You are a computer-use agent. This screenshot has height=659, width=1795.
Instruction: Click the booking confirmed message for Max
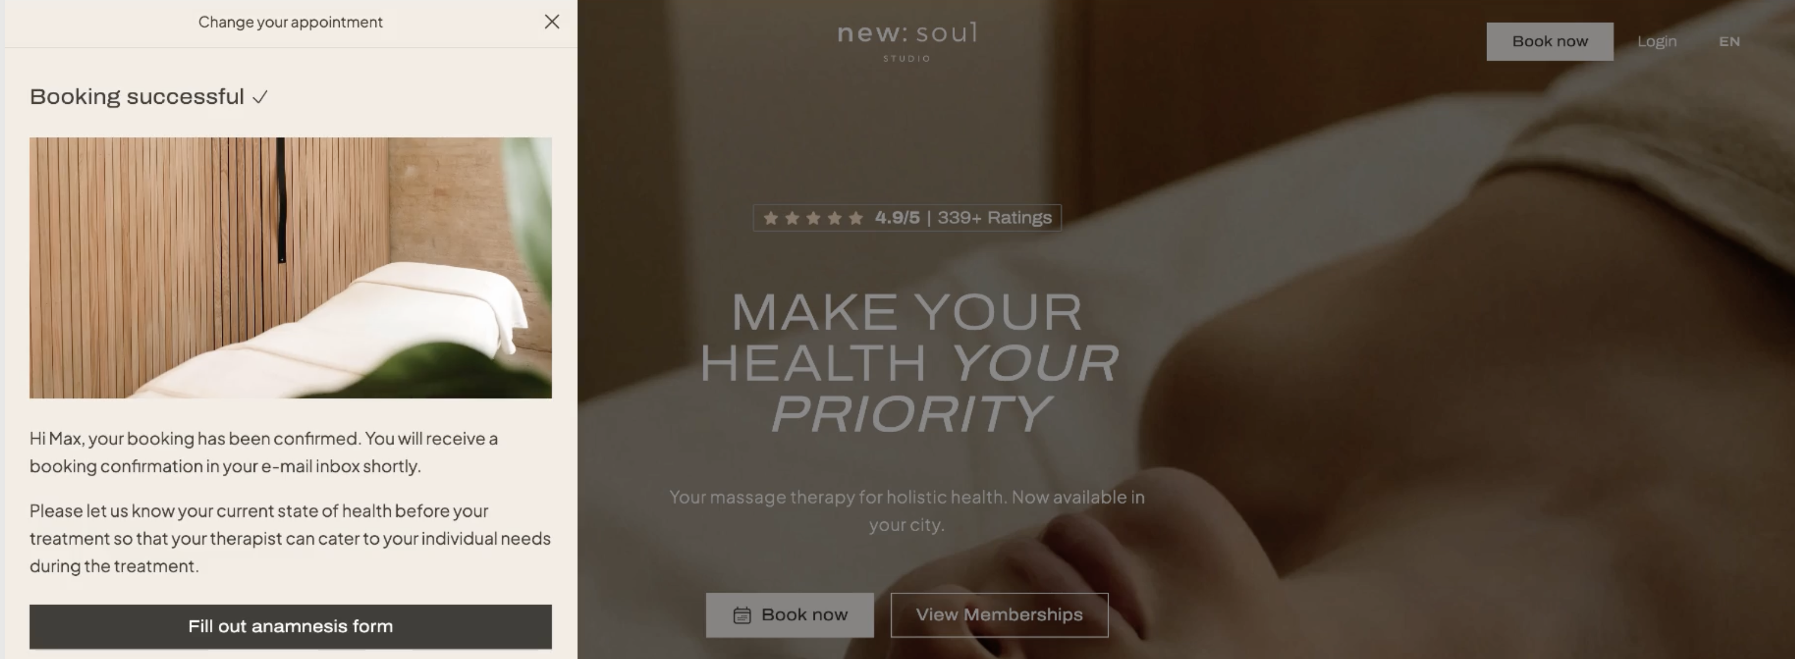tap(263, 452)
